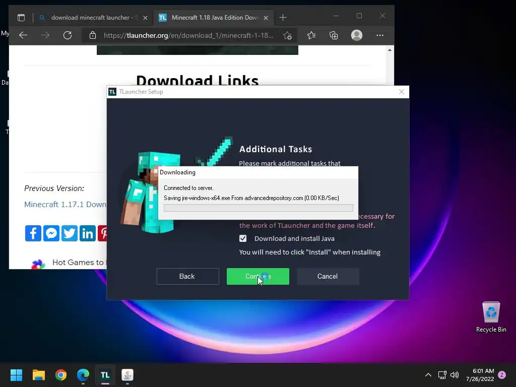516x387 pixels.
Task: Add this page to favorites star icon
Action: point(287,36)
